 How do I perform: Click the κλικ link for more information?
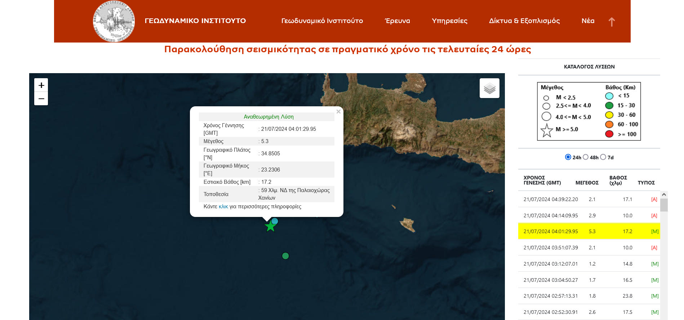tap(223, 206)
